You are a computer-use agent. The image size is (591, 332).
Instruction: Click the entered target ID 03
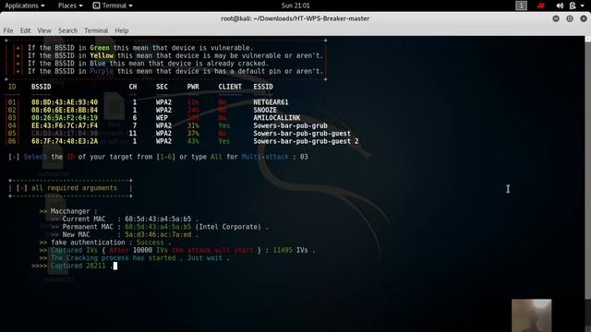(304, 157)
